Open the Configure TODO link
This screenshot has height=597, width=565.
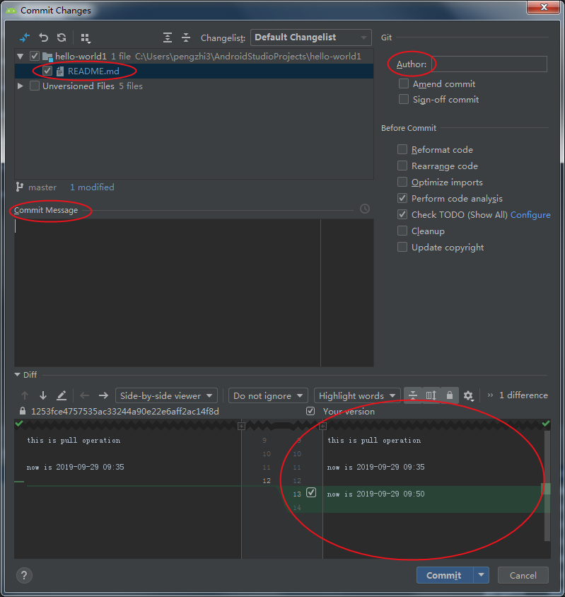[x=530, y=215]
